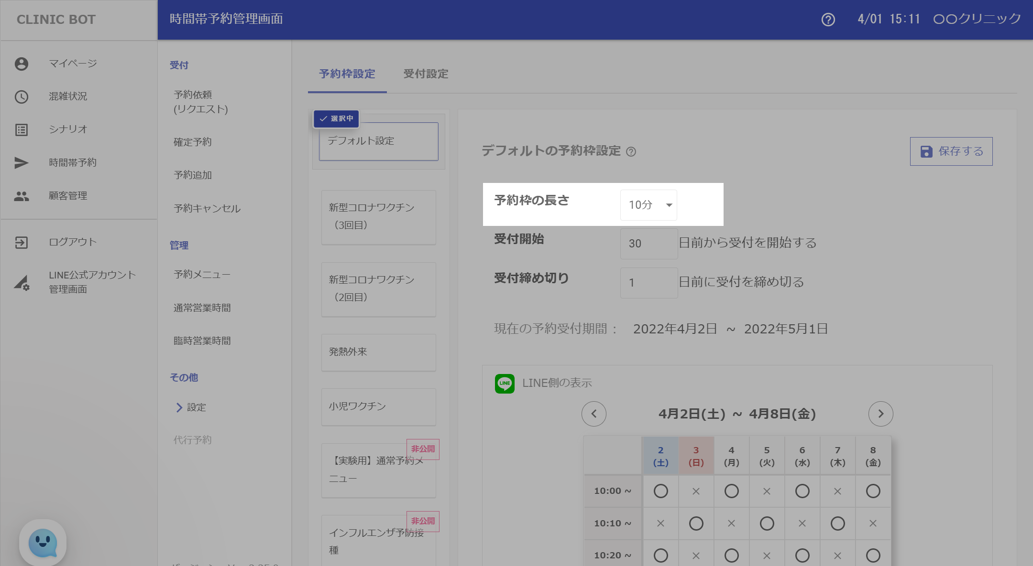Toggle Saturday 10:00 slot circle
The height and width of the screenshot is (566, 1033).
coord(660,491)
